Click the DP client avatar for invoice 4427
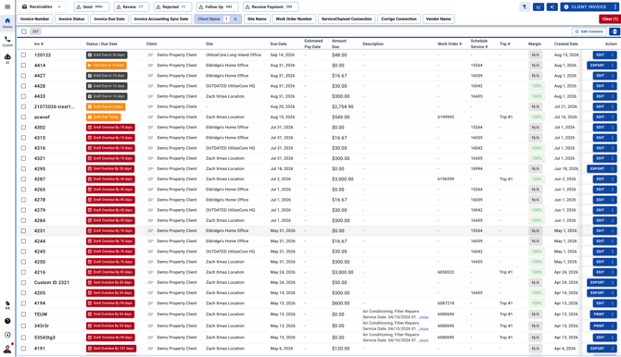 (x=150, y=76)
